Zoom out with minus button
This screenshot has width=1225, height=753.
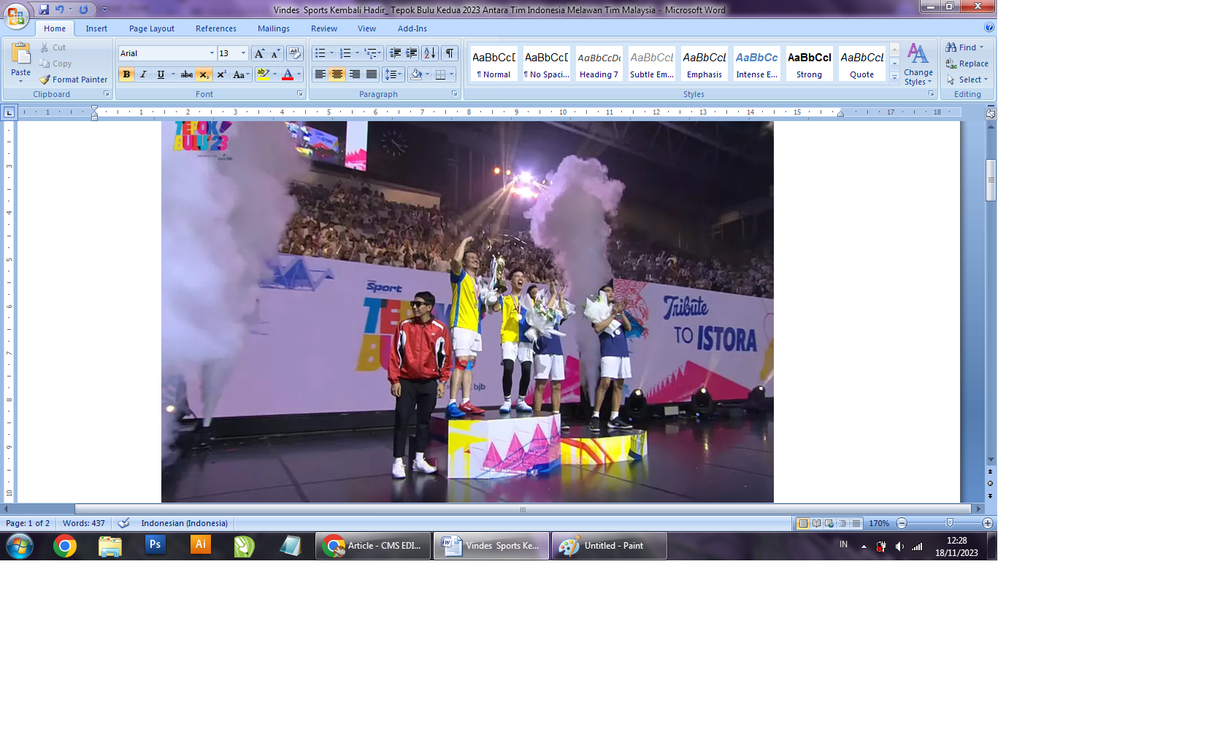pos(902,523)
